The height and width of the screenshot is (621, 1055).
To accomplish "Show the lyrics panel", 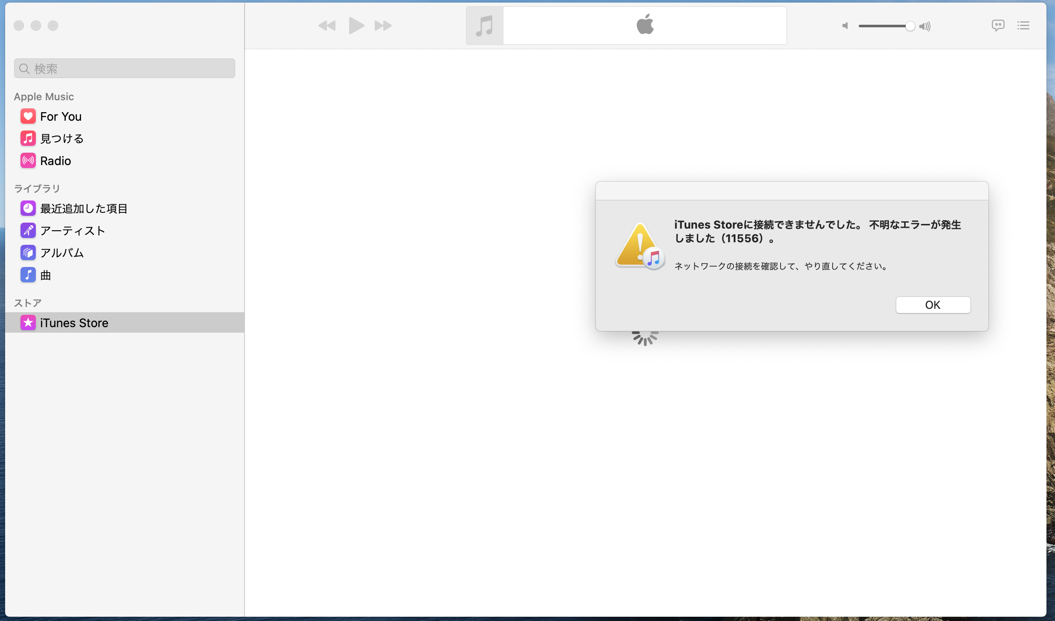I will (997, 26).
